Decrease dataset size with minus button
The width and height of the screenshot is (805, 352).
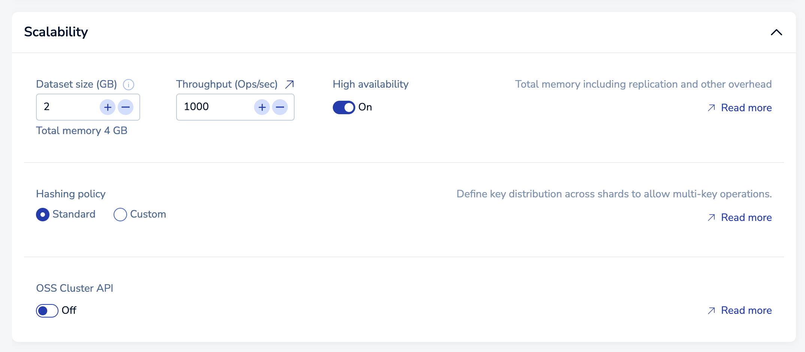(126, 107)
